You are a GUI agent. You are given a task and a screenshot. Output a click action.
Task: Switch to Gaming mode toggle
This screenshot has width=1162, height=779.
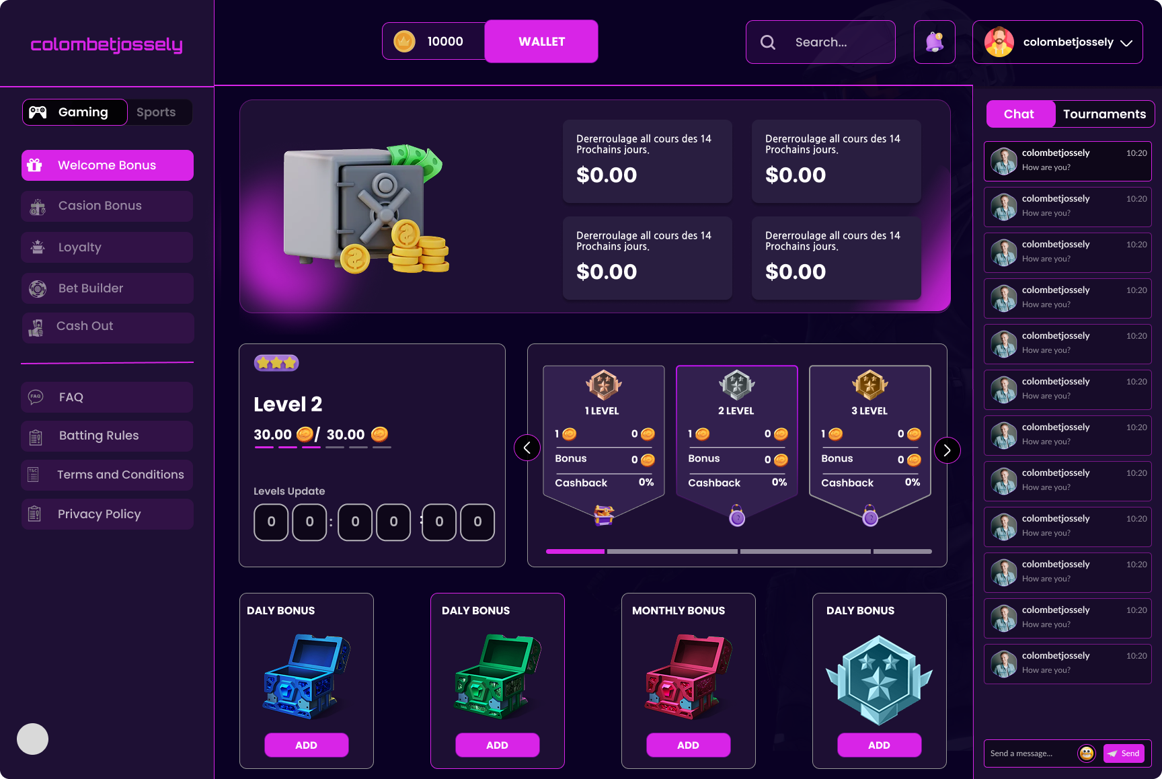[75, 112]
